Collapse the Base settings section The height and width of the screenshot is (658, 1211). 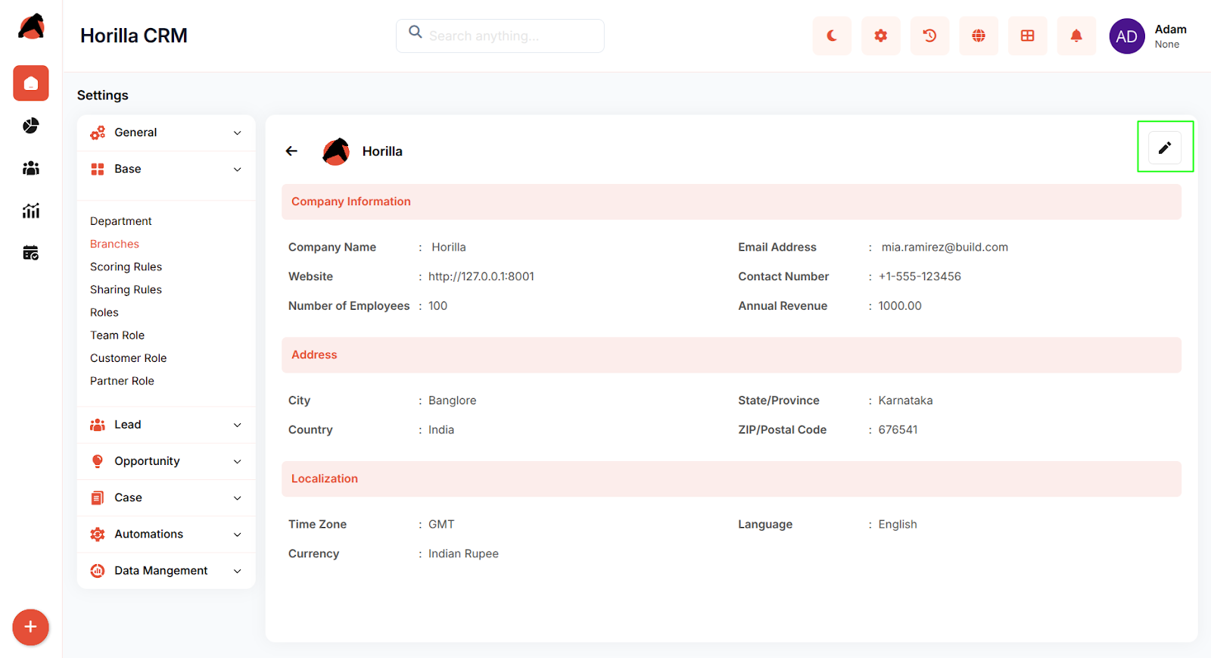pyautogui.click(x=167, y=169)
